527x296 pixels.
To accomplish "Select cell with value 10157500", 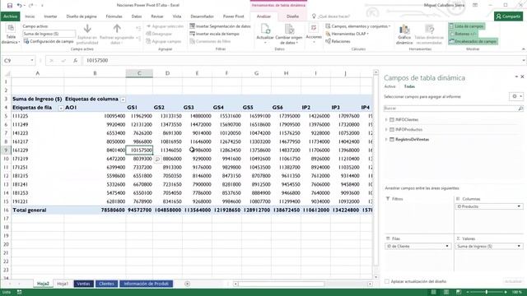I will tap(139, 150).
